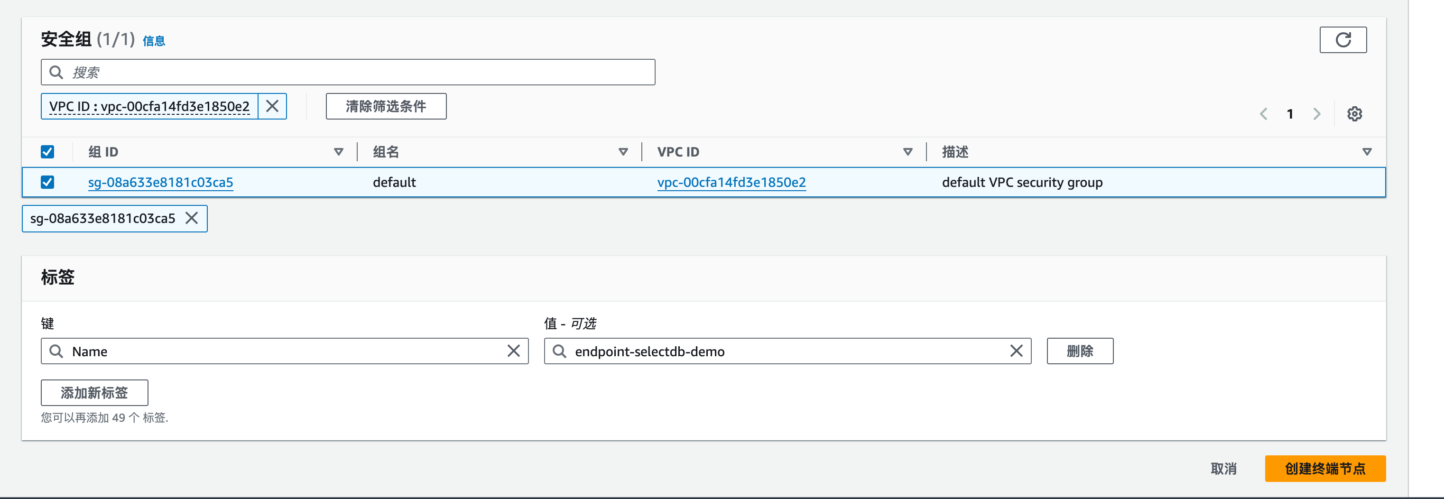Sort by 描述 column arrow

[x=1367, y=152]
